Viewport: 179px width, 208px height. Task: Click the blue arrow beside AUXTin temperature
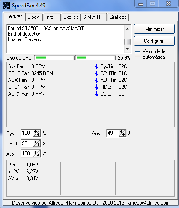97,80
